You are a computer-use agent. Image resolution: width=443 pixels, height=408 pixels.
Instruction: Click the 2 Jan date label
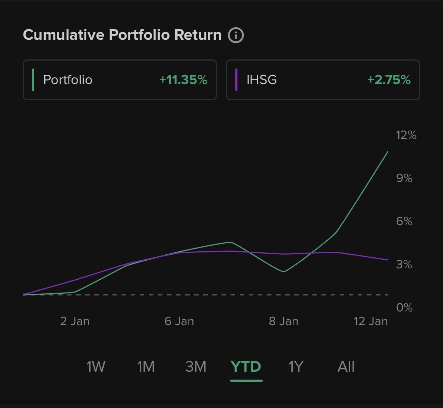pos(75,321)
